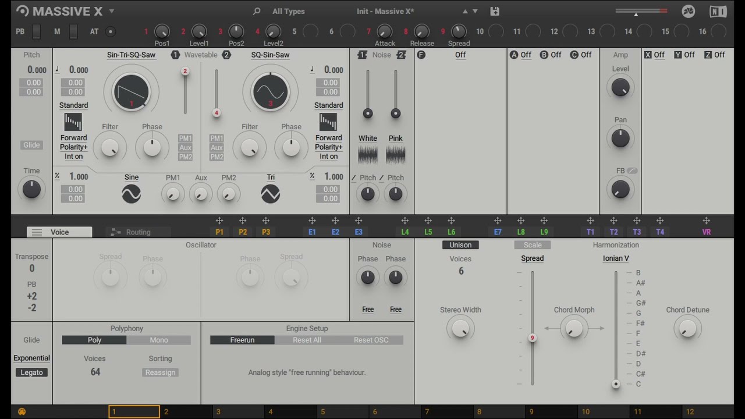This screenshot has height=419, width=745.
Task: Select the Tri modulation oscillator waveform icon
Action: tap(271, 194)
